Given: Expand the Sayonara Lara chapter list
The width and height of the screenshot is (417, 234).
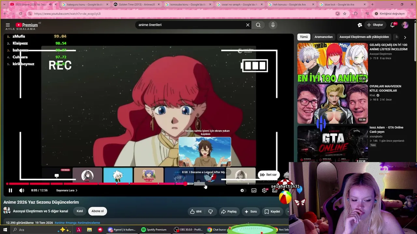Looking at the screenshot, I should (x=67, y=190).
